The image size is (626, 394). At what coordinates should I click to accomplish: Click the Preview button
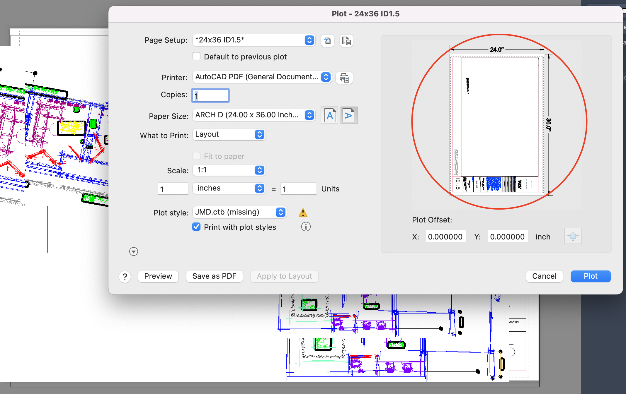[x=158, y=276]
